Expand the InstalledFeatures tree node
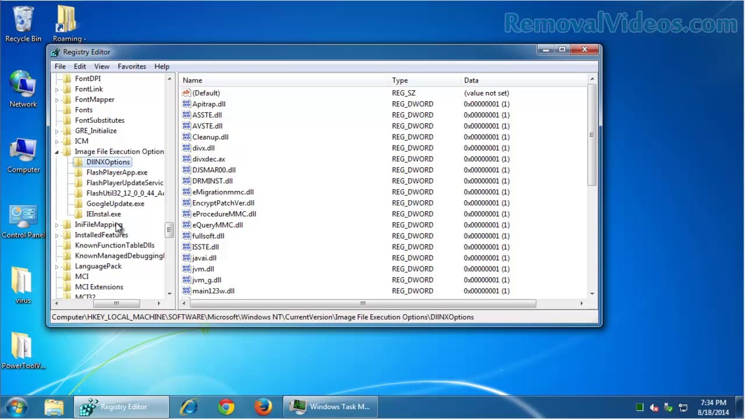Screen dimensions: 745x419 click(57, 236)
